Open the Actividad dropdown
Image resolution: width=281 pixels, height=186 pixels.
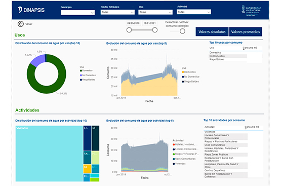(x=194, y=12)
